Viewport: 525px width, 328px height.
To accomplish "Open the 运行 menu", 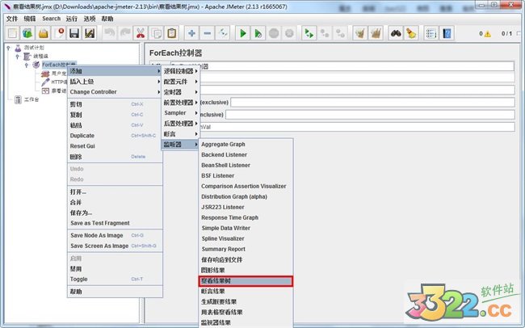I will click(x=71, y=19).
